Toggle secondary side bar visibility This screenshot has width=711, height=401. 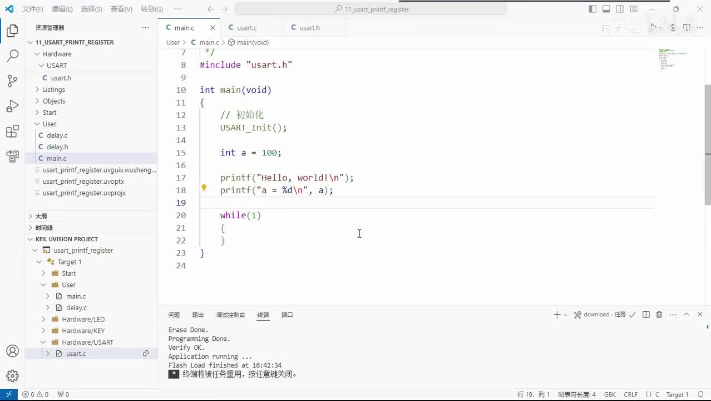[x=620, y=9]
